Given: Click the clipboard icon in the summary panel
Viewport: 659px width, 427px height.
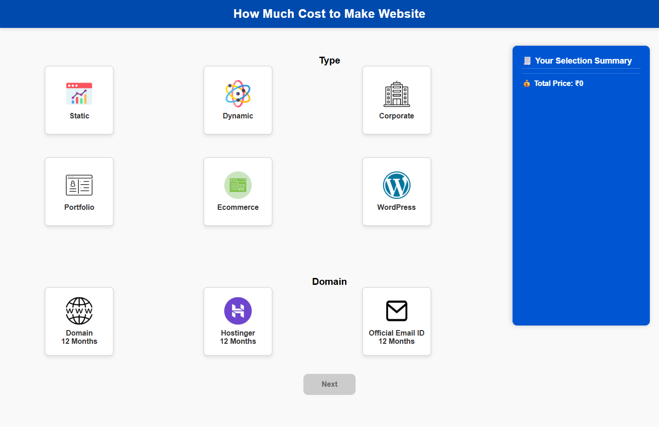Looking at the screenshot, I should tap(527, 60).
